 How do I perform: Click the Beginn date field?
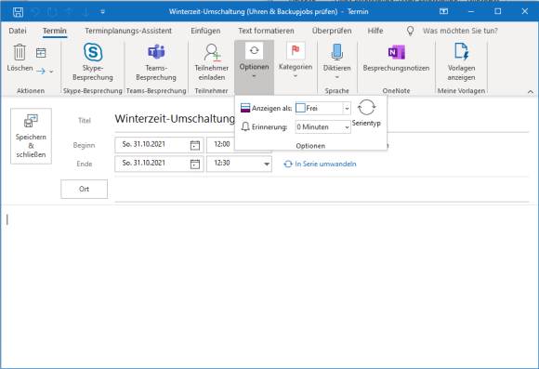159,145
